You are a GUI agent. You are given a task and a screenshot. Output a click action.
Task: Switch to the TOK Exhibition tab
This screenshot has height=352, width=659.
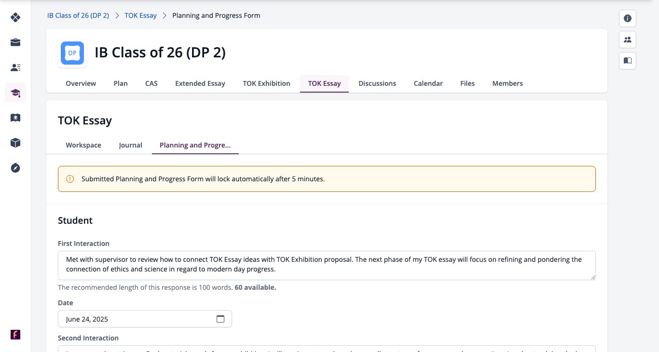(266, 83)
